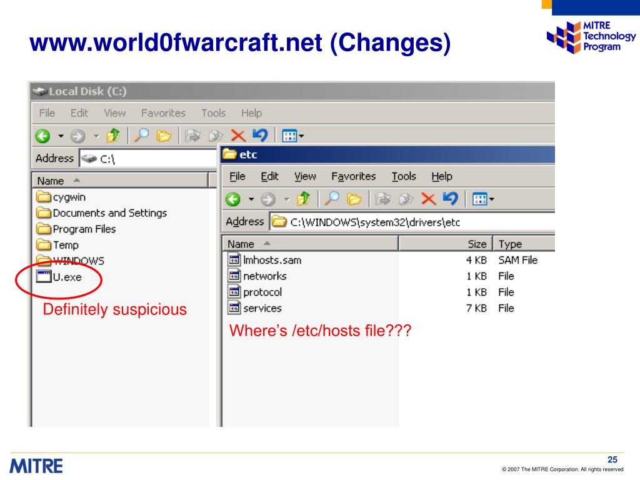Click Folders icon in Local Disk window

pos(164,136)
